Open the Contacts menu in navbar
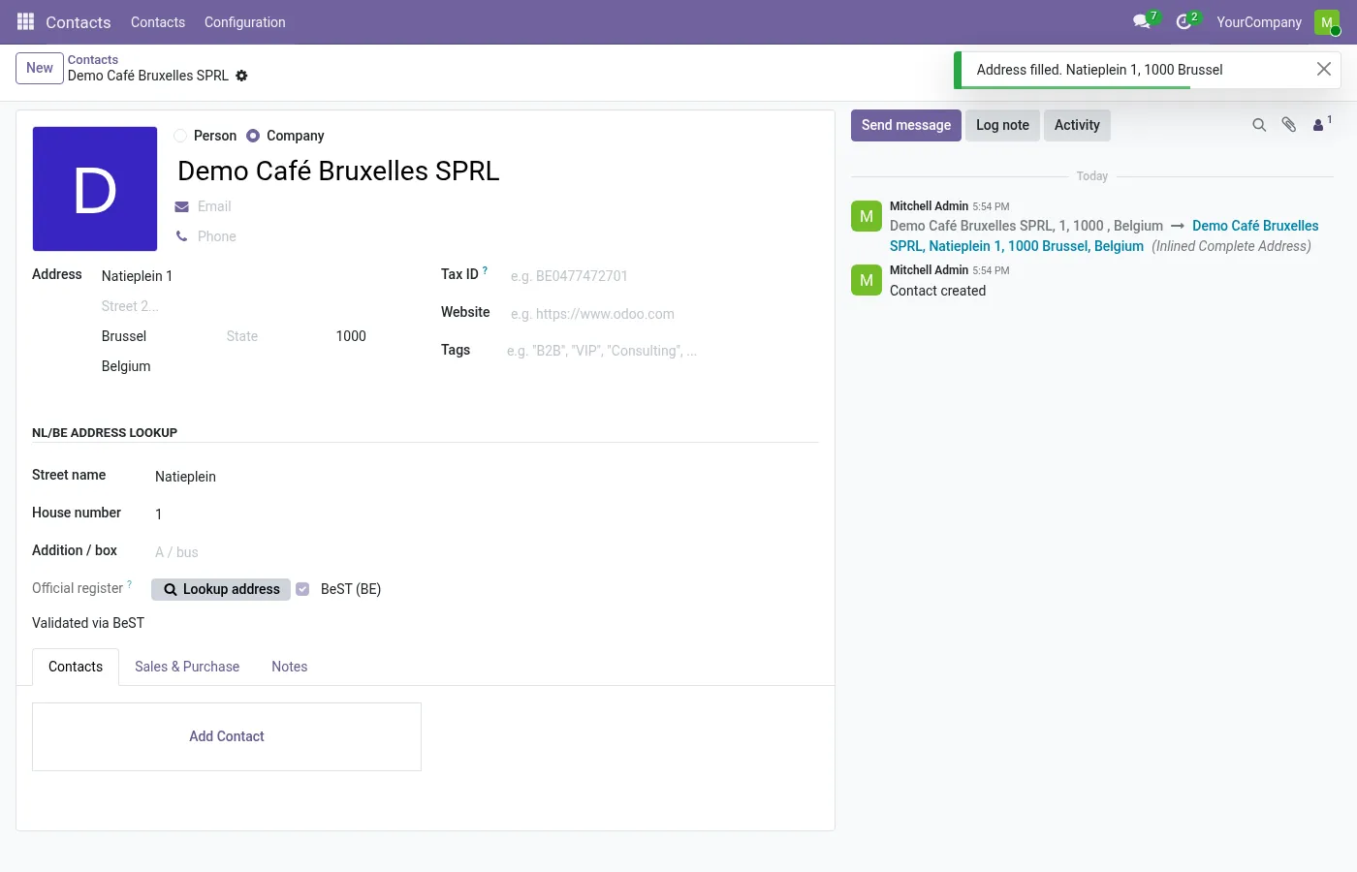Image resolution: width=1357 pixels, height=872 pixels. pos(158,22)
